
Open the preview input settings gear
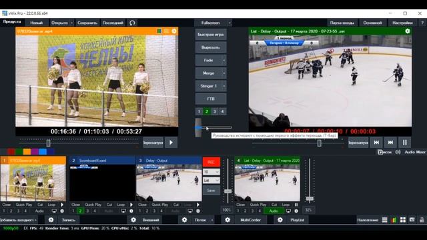[x=174, y=31]
